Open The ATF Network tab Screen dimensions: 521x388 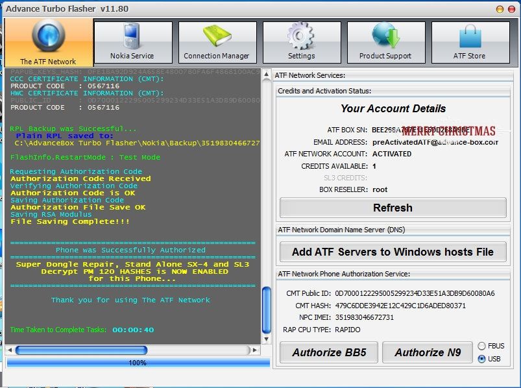pos(48,42)
